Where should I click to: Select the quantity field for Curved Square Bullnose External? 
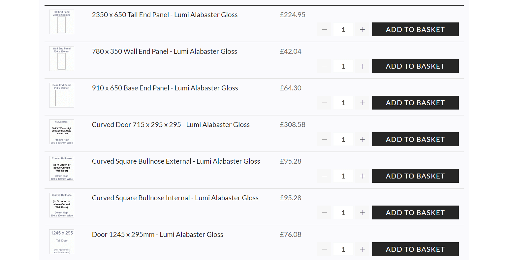(343, 176)
